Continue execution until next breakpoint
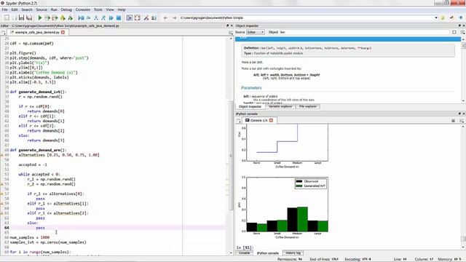Screen dimensions: 466x262 111,17
